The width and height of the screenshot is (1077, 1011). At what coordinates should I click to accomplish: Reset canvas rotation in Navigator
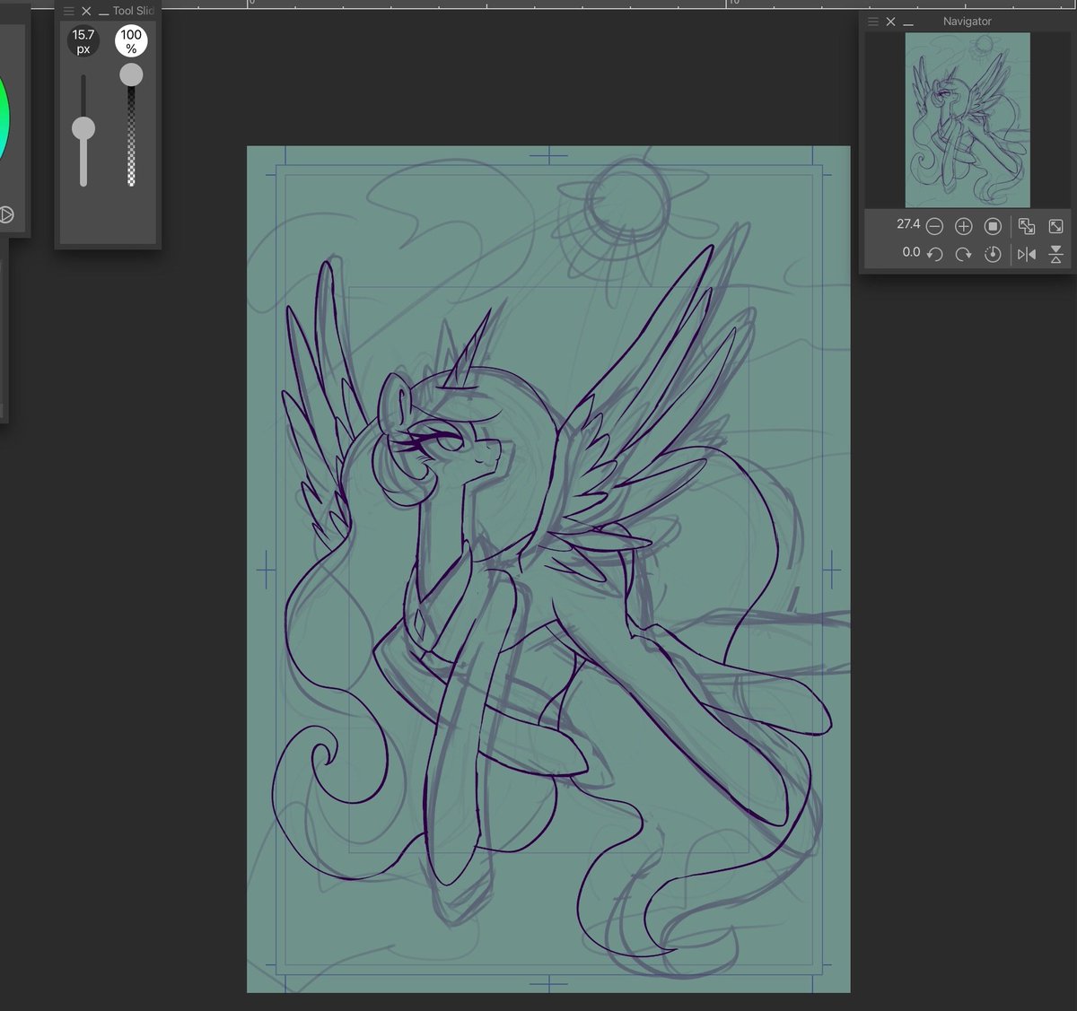993,254
